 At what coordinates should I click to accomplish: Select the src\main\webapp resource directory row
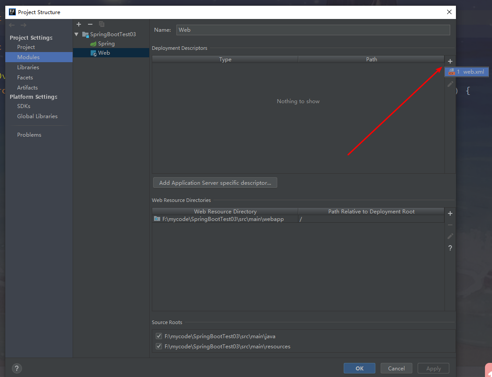(298, 219)
